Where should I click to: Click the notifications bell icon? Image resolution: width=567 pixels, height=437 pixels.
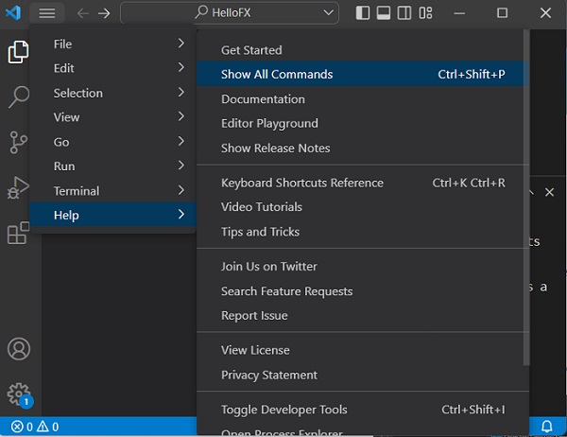click(x=546, y=427)
